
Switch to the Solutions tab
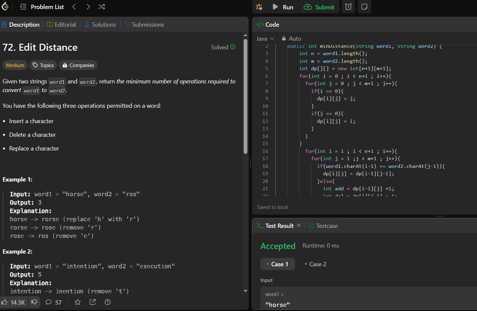click(100, 25)
